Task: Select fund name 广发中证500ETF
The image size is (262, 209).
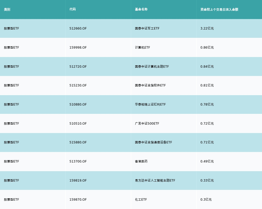Action: (x=147, y=124)
